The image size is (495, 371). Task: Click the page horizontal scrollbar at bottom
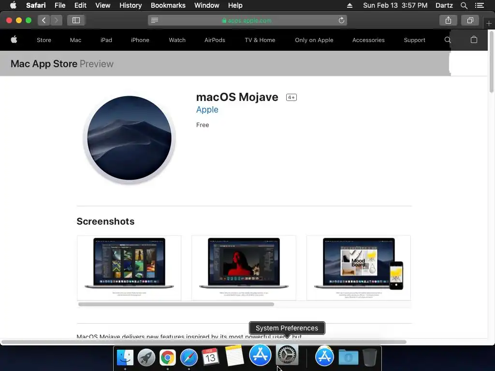204,342
